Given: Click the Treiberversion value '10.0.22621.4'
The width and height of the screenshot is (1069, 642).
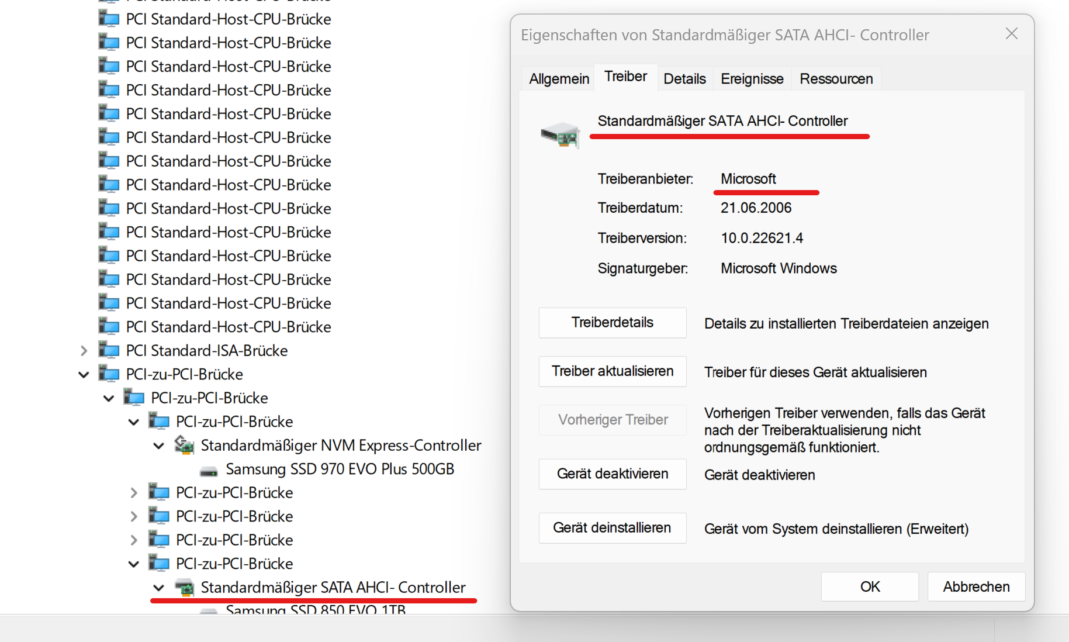Looking at the screenshot, I should (762, 238).
